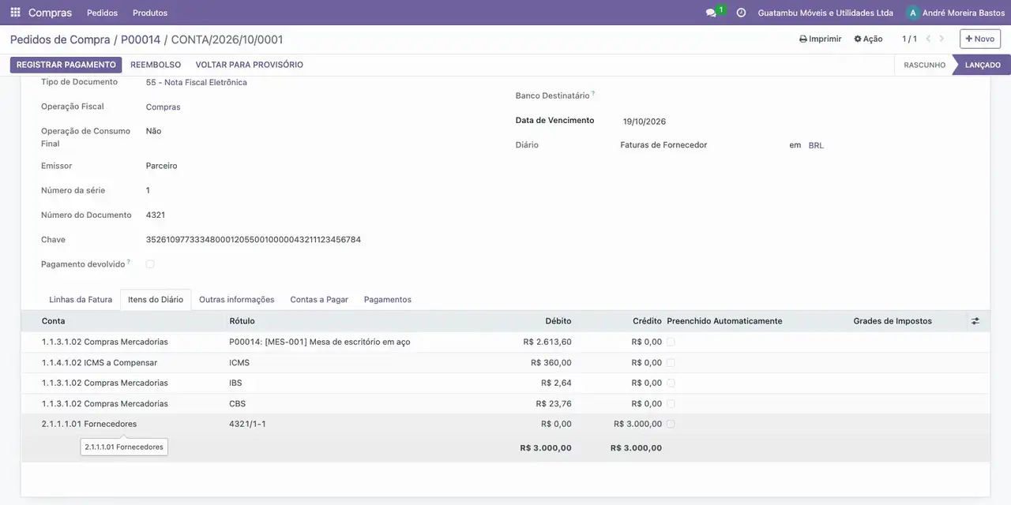Click the Número do Documento 4321 value
1011x505 pixels.
(x=156, y=215)
